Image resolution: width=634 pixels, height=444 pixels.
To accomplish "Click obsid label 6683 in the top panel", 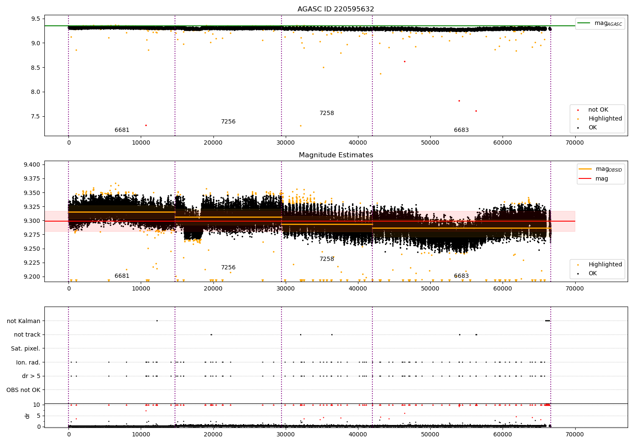I will 461,130.
